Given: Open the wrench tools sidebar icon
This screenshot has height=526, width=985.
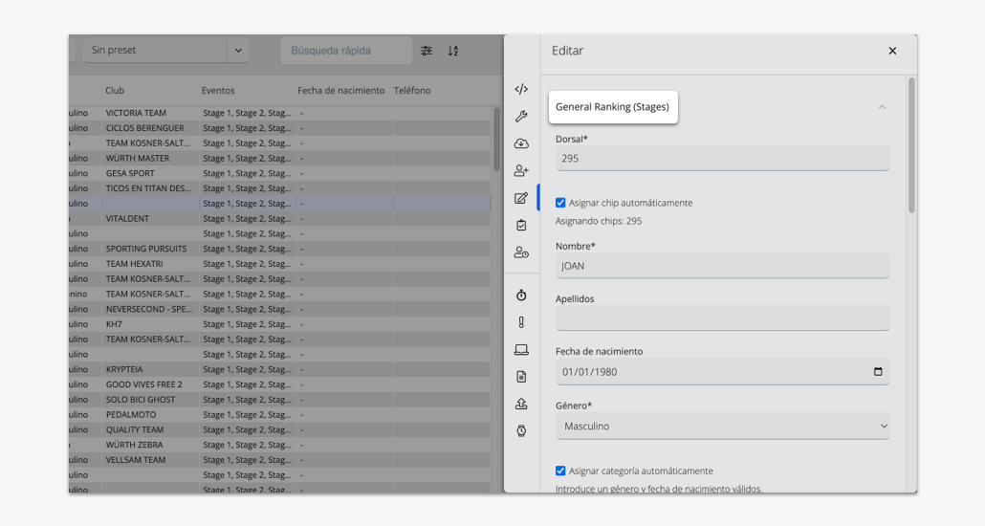Looking at the screenshot, I should [x=521, y=117].
